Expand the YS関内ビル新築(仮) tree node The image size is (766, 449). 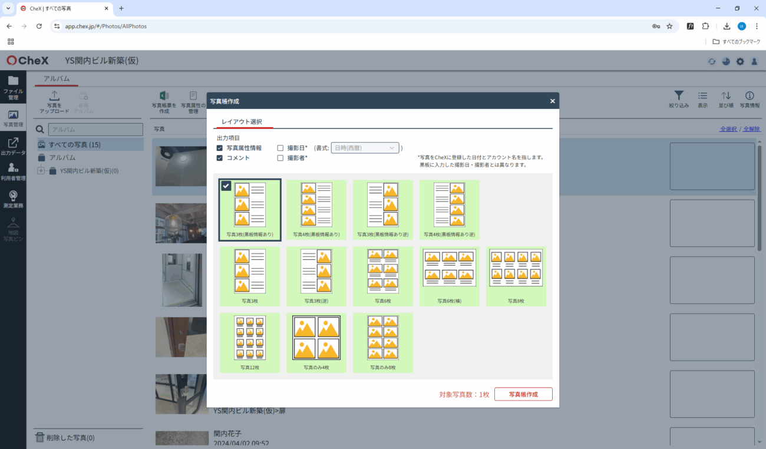[41, 171]
